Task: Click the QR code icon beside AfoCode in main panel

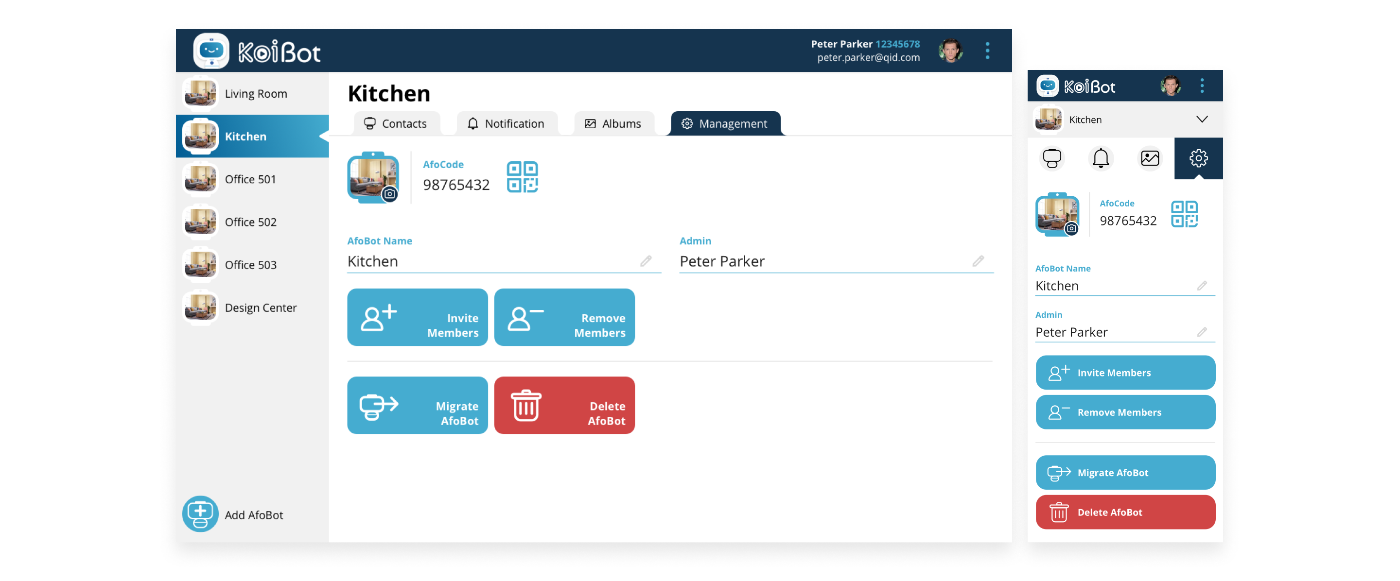Action: [x=522, y=176]
